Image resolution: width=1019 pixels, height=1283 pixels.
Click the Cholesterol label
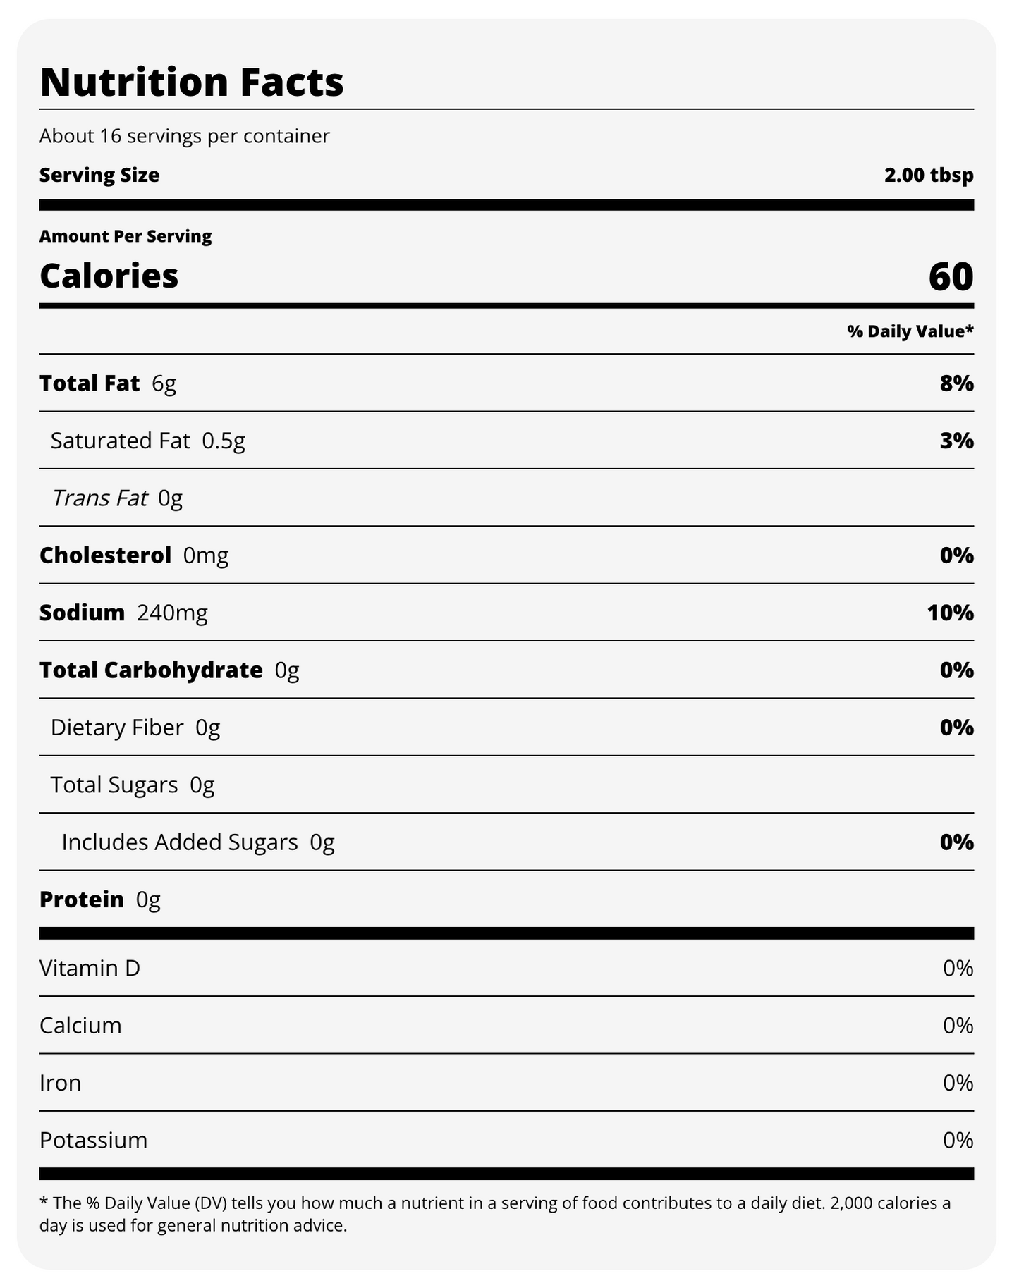(x=105, y=555)
